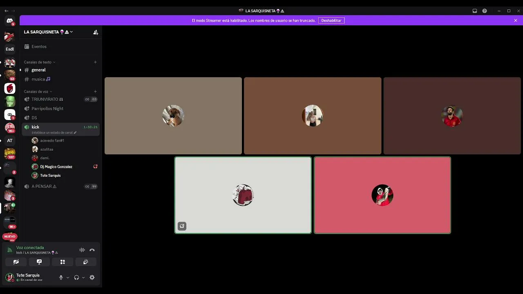Screen dimensions: 523x294
Task: Invite members to LA SARQUISNETA icon
Action: [96, 32]
